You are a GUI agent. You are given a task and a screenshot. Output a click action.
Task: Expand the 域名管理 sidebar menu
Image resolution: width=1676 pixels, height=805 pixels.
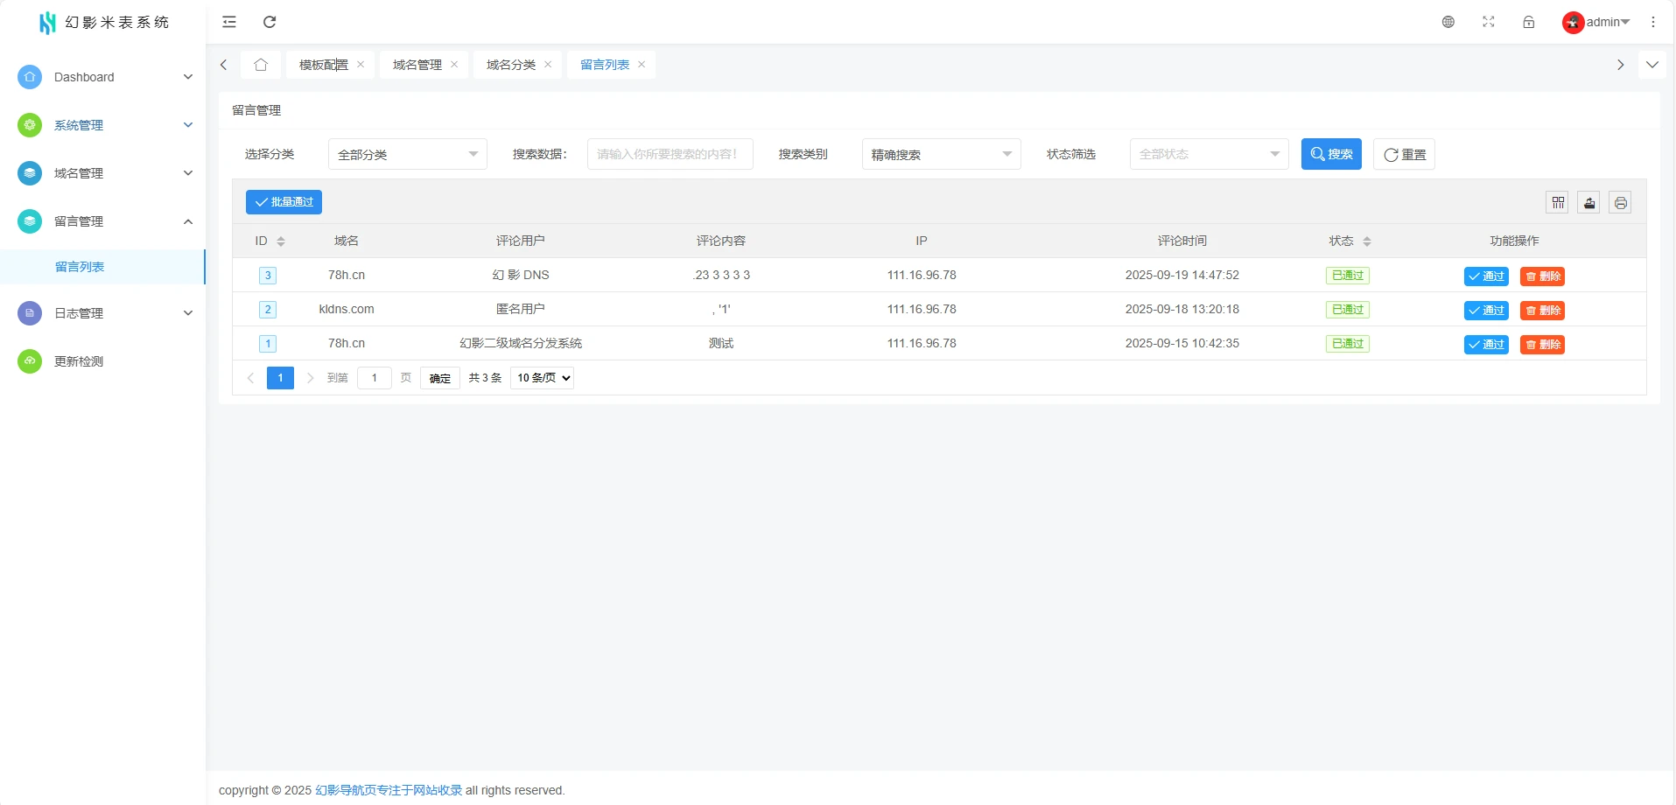[x=103, y=173]
